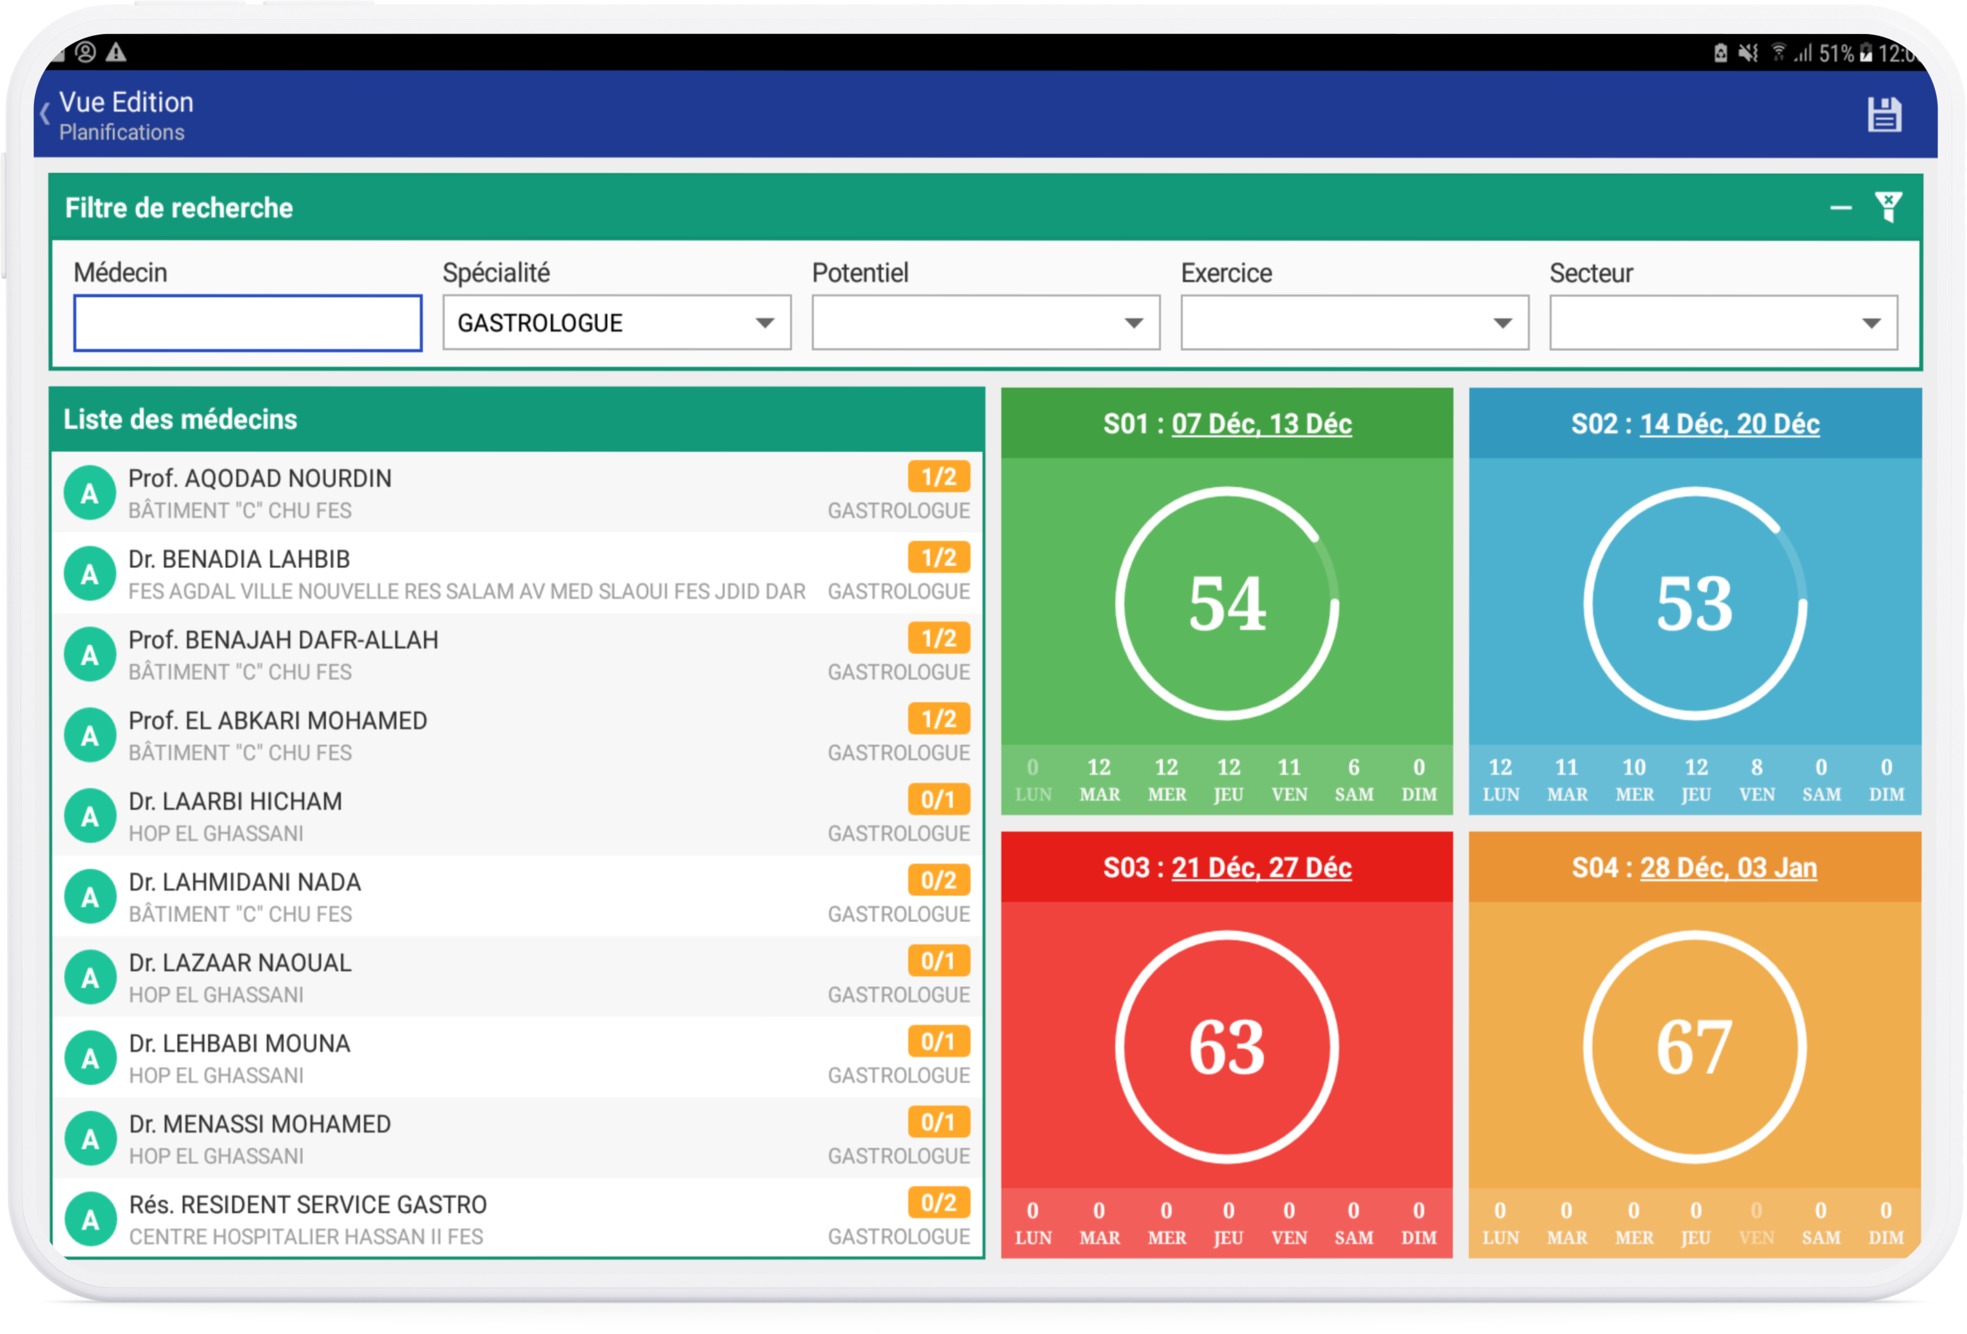The height and width of the screenshot is (1334, 1967).
Task: Select the avatar of Prof. EL ABKARI MOHAMED
Action: [90, 735]
